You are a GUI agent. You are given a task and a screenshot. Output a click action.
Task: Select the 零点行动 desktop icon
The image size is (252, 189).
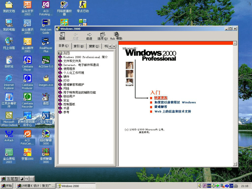[83, 7]
